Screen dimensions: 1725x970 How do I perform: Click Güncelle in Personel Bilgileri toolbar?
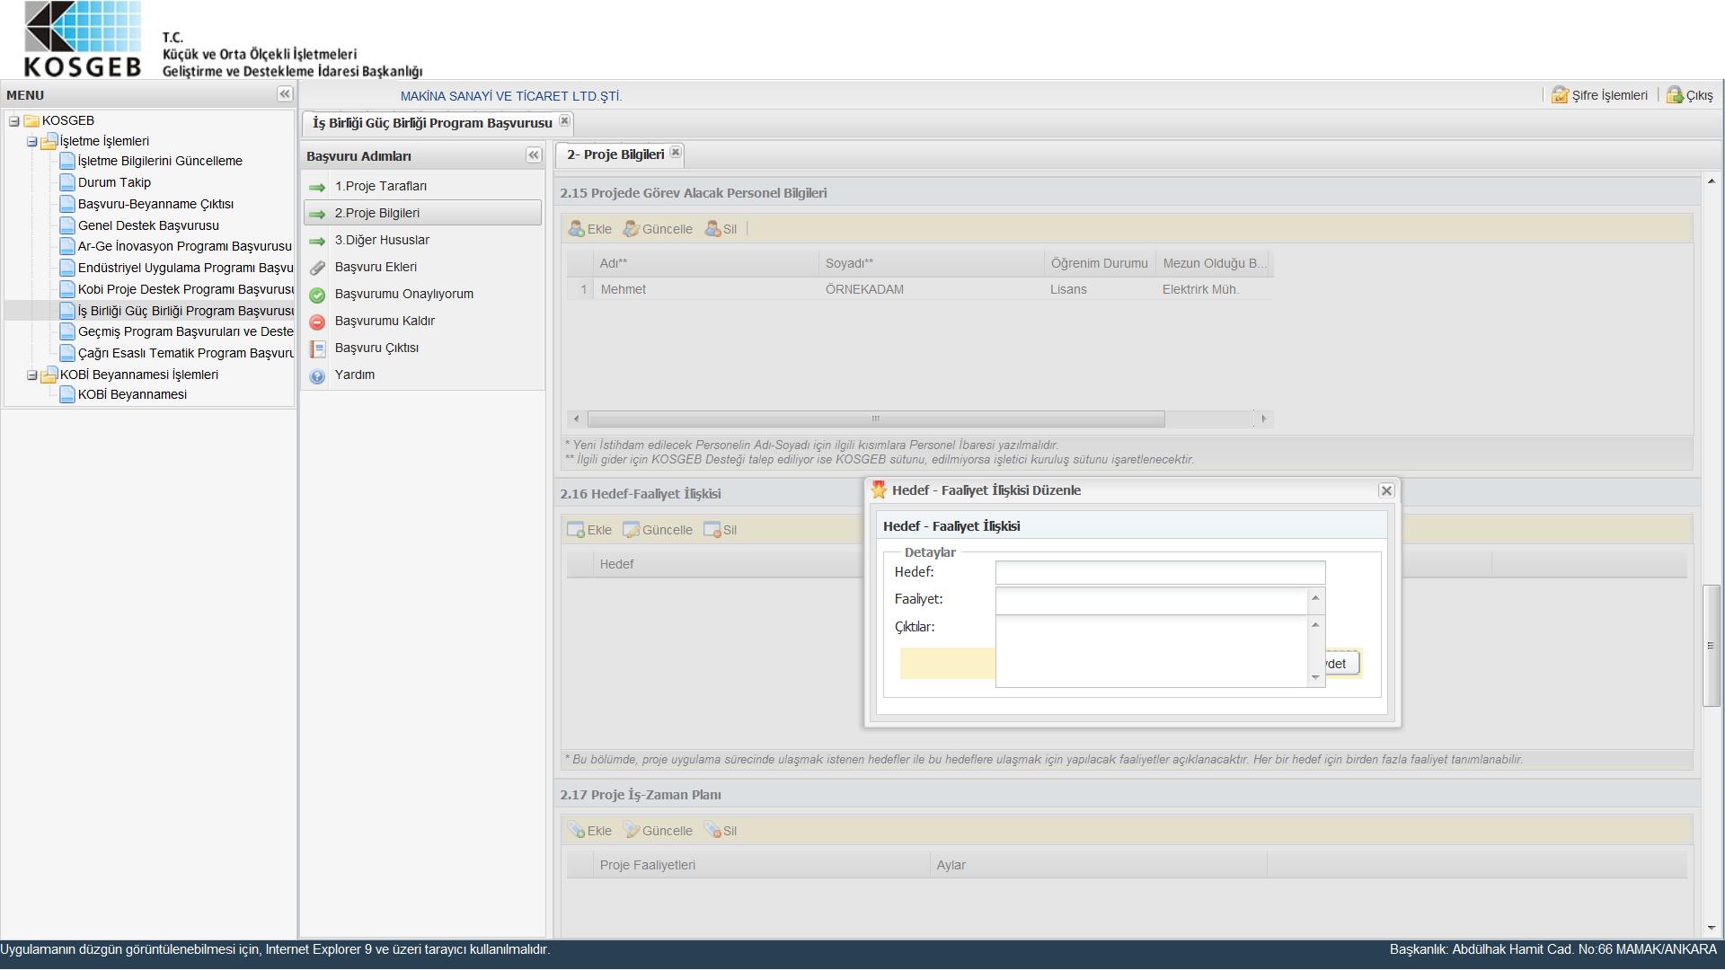[658, 229]
